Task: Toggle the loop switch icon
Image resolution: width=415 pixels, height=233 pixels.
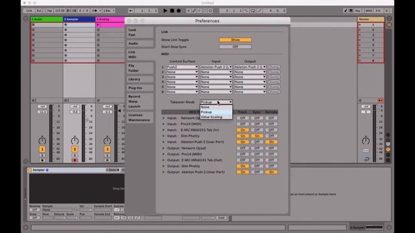Action: click(253, 10)
